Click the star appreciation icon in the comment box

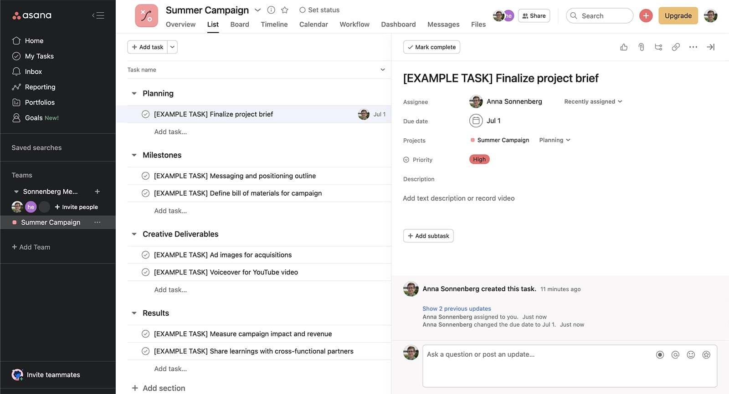point(706,355)
